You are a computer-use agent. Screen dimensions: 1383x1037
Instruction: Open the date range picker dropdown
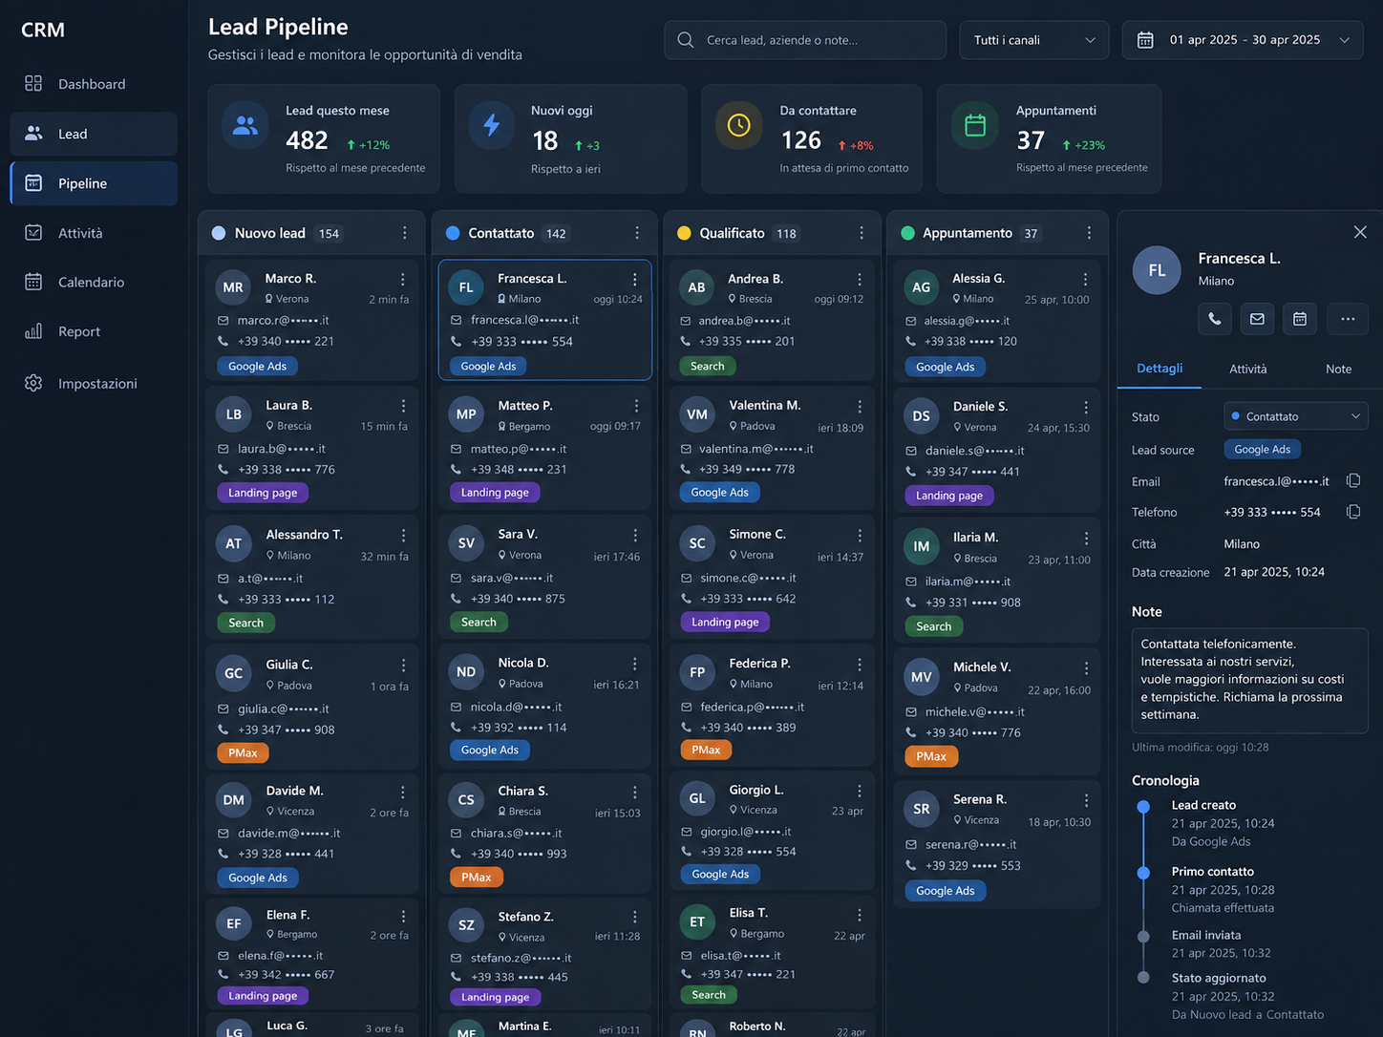1243,40
